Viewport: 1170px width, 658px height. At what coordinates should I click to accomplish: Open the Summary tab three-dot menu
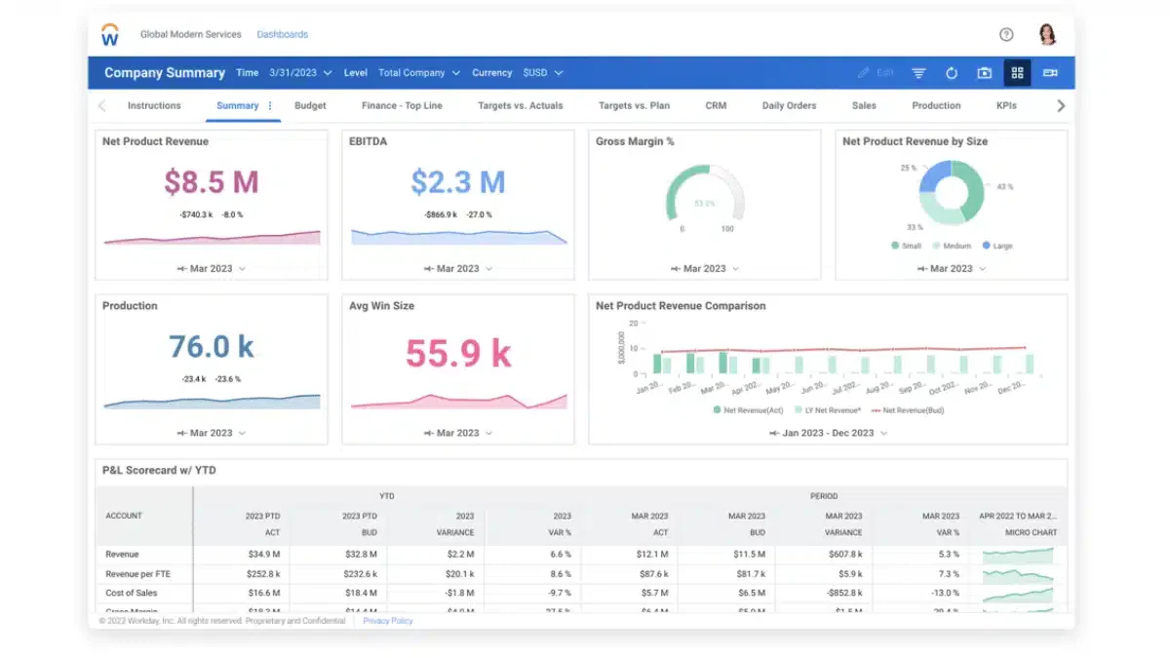pos(270,105)
